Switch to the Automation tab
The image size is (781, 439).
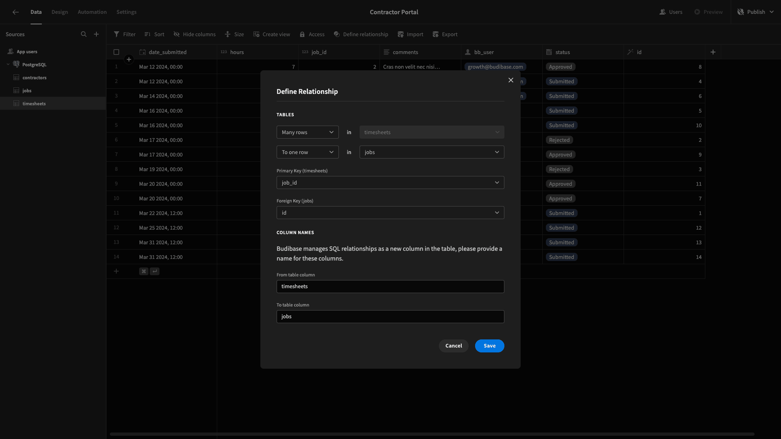click(x=92, y=12)
